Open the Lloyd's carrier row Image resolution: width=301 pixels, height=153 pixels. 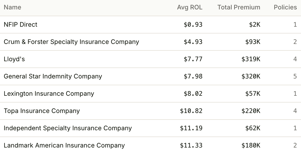click(x=151, y=59)
